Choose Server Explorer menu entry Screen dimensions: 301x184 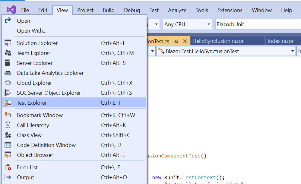click(74, 63)
